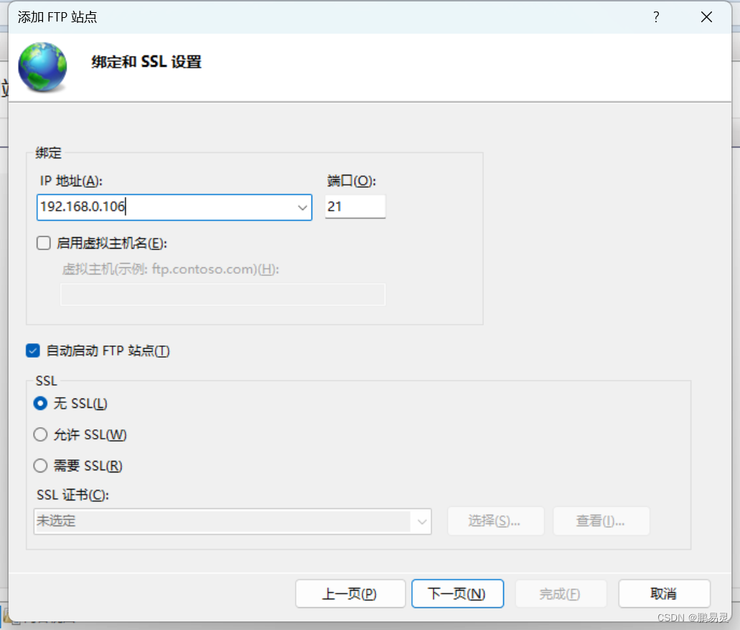
Task: Select the 允许 SSL radio option
Action: (x=41, y=434)
